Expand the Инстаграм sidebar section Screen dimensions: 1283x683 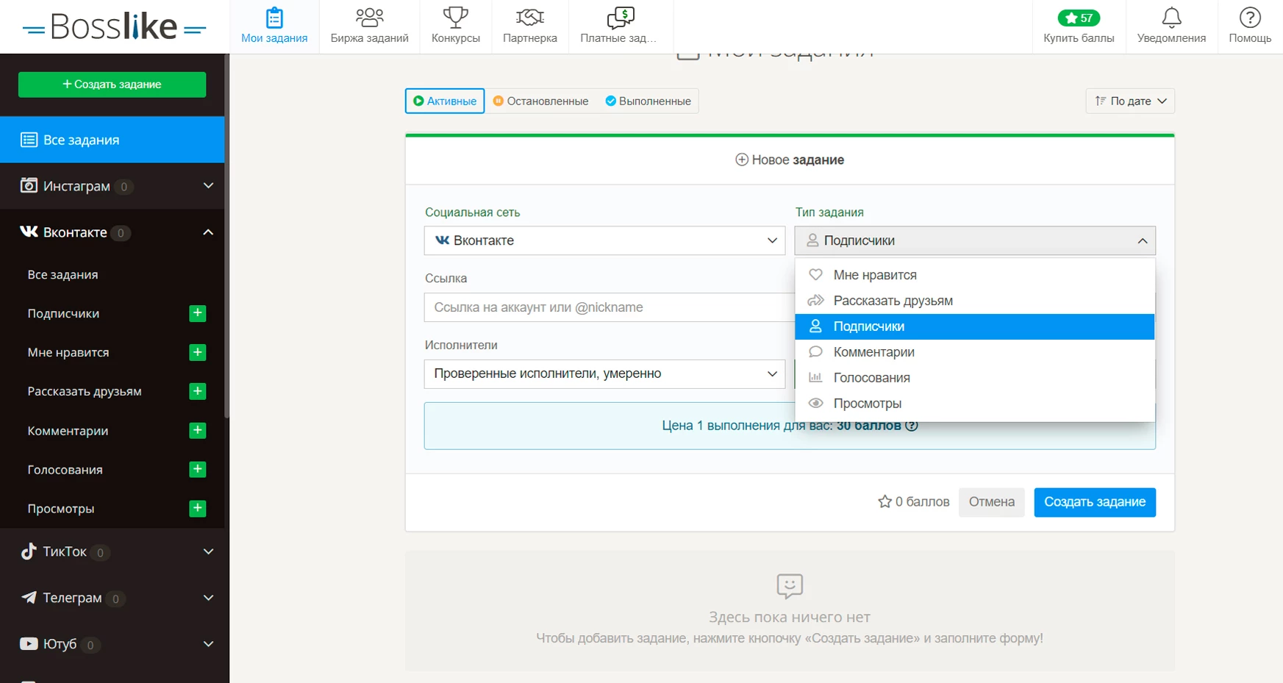point(112,186)
